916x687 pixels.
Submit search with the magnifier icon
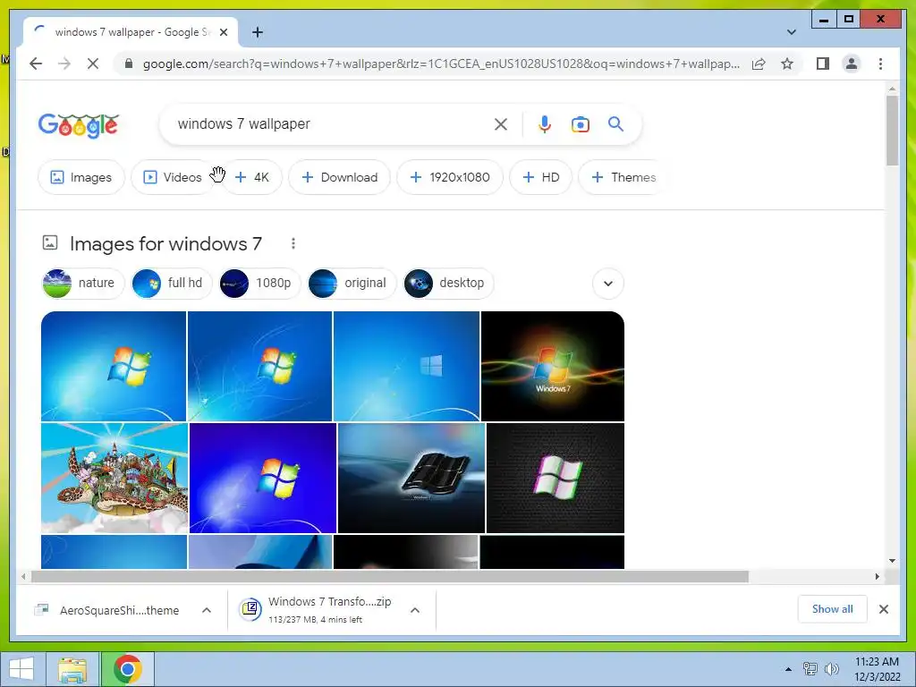point(615,123)
